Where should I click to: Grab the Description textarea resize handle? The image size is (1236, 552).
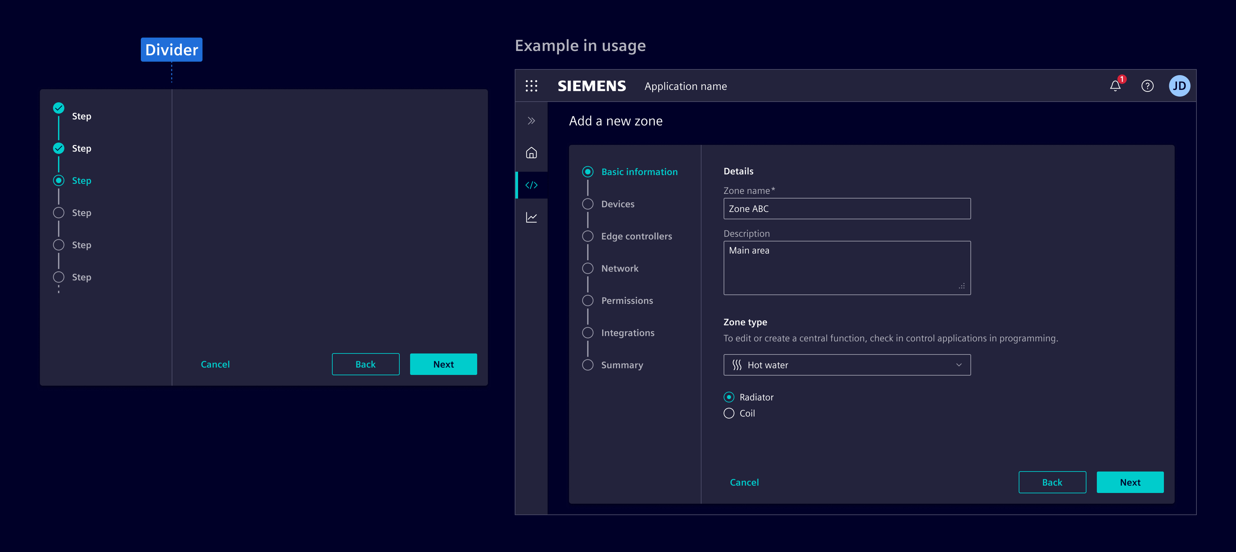(x=962, y=286)
